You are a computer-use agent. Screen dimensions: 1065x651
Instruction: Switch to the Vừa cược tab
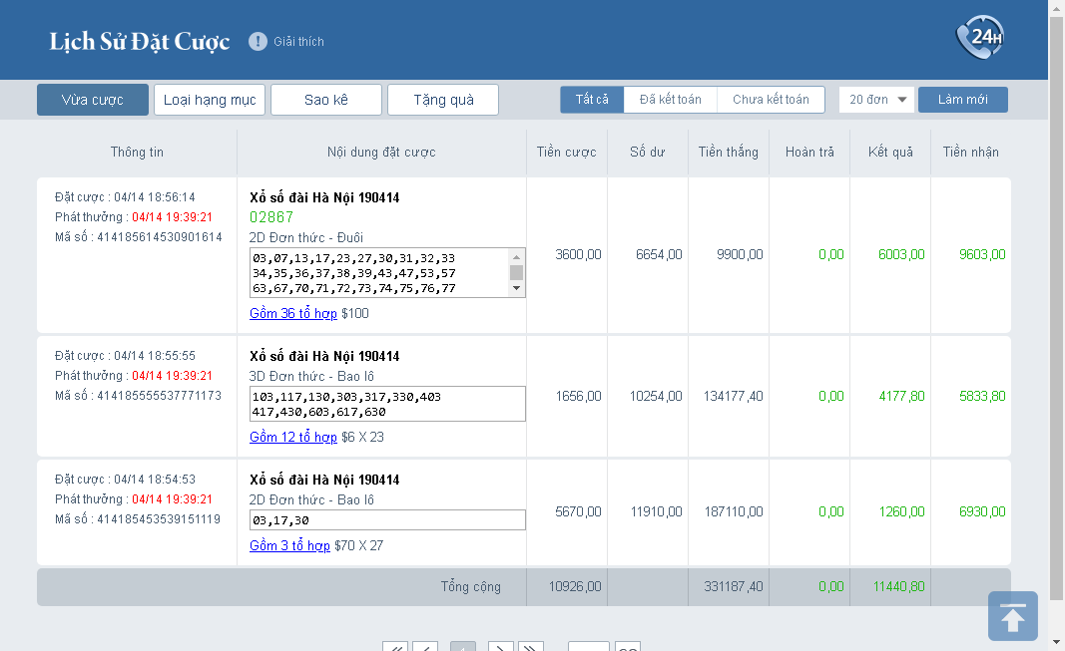point(93,100)
